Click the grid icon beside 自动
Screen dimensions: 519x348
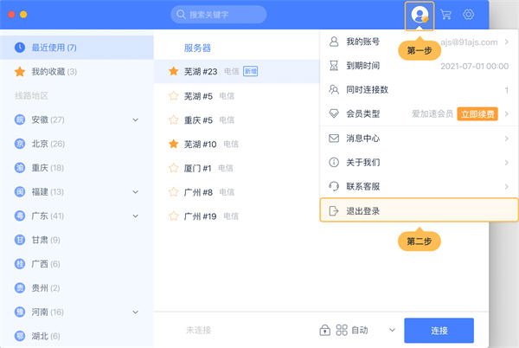tap(342, 330)
